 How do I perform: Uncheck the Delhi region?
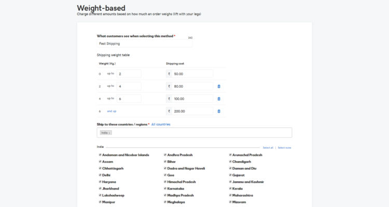(100, 175)
